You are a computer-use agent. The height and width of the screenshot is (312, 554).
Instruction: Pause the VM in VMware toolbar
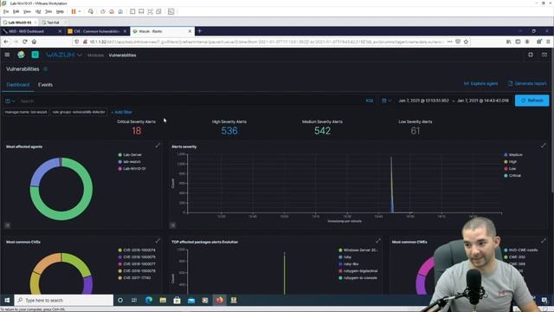pos(74,11)
